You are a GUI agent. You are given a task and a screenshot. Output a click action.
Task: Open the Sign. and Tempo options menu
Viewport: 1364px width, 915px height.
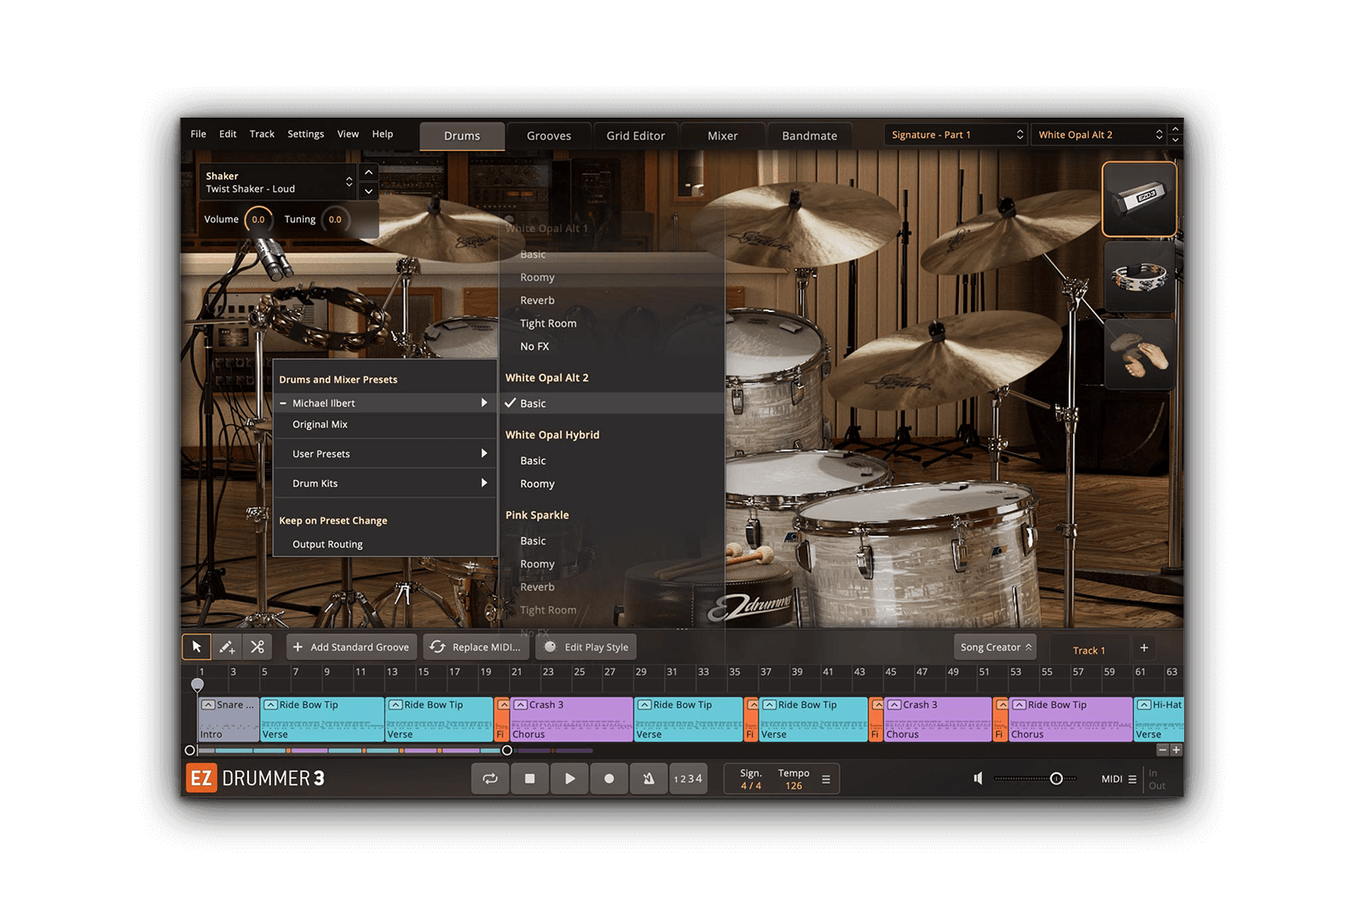(825, 779)
